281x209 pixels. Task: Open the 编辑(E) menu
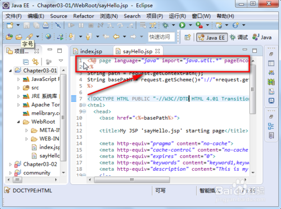point(36,16)
